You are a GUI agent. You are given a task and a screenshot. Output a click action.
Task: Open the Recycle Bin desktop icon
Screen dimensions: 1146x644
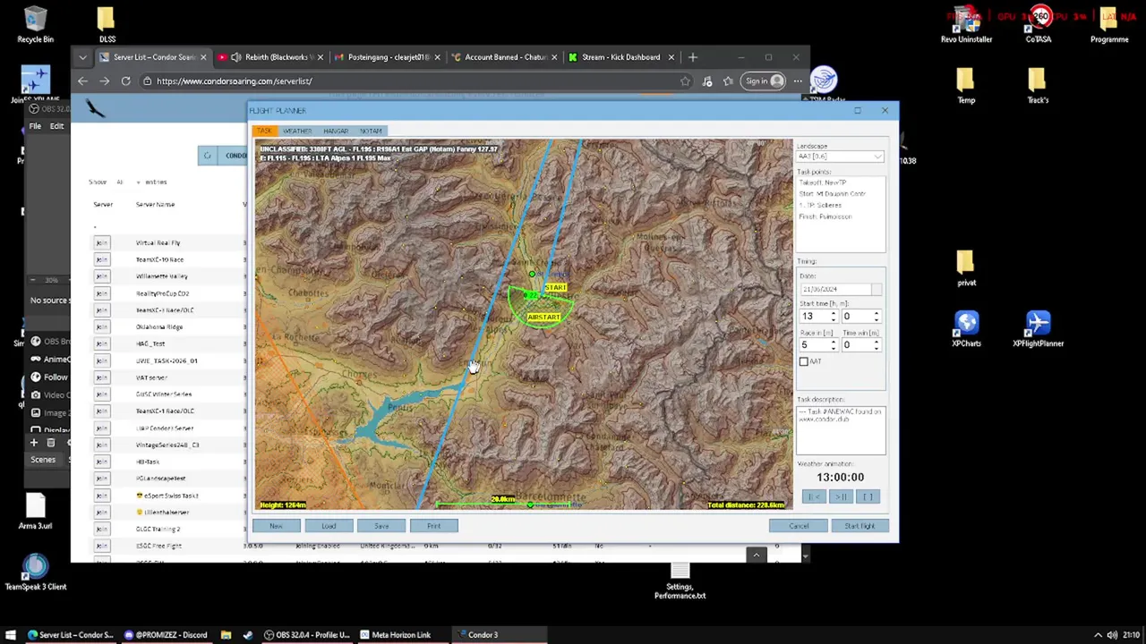pyautogui.click(x=35, y=25)
